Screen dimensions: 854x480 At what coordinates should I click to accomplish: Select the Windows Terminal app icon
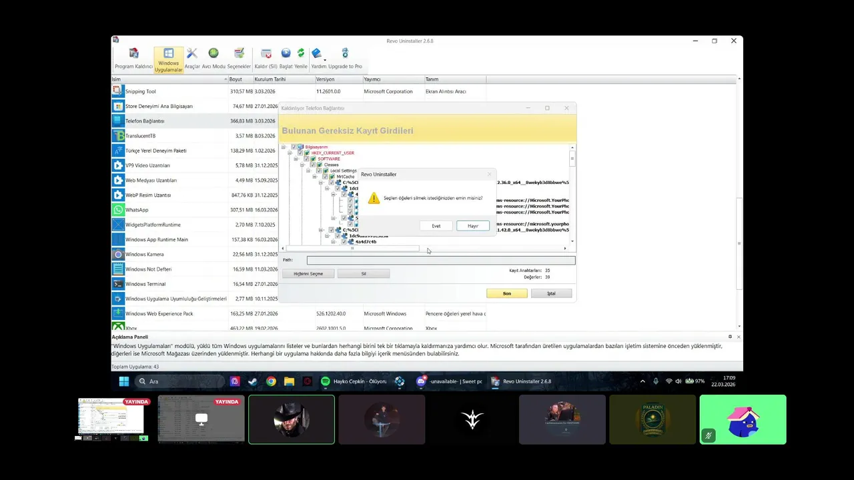118,283
